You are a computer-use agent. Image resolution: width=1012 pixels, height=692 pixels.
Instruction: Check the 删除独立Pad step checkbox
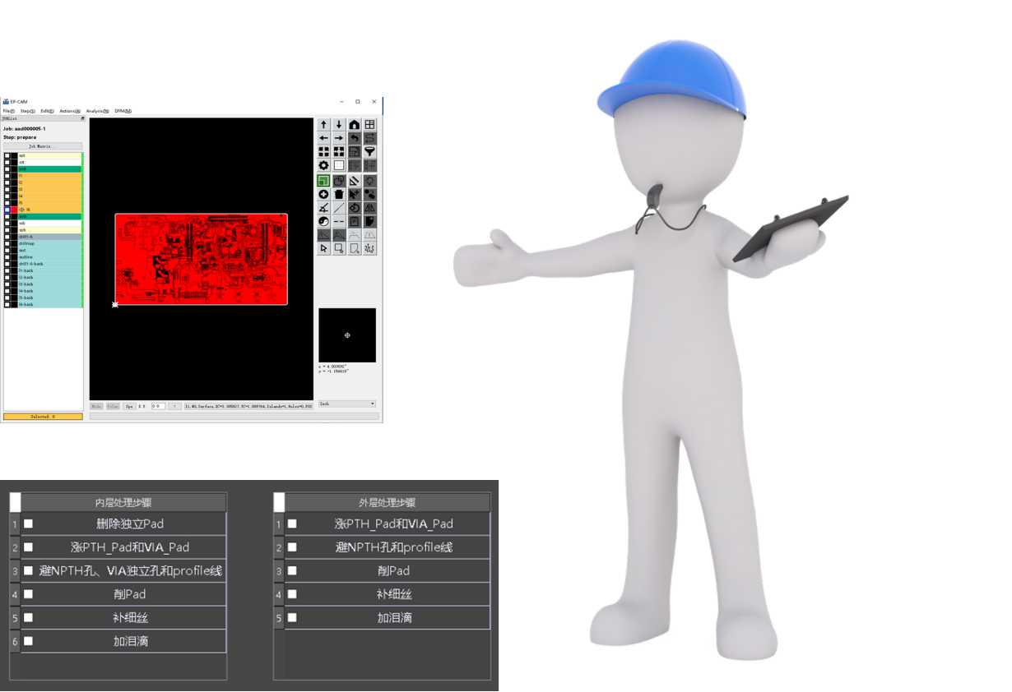point(29,524)
